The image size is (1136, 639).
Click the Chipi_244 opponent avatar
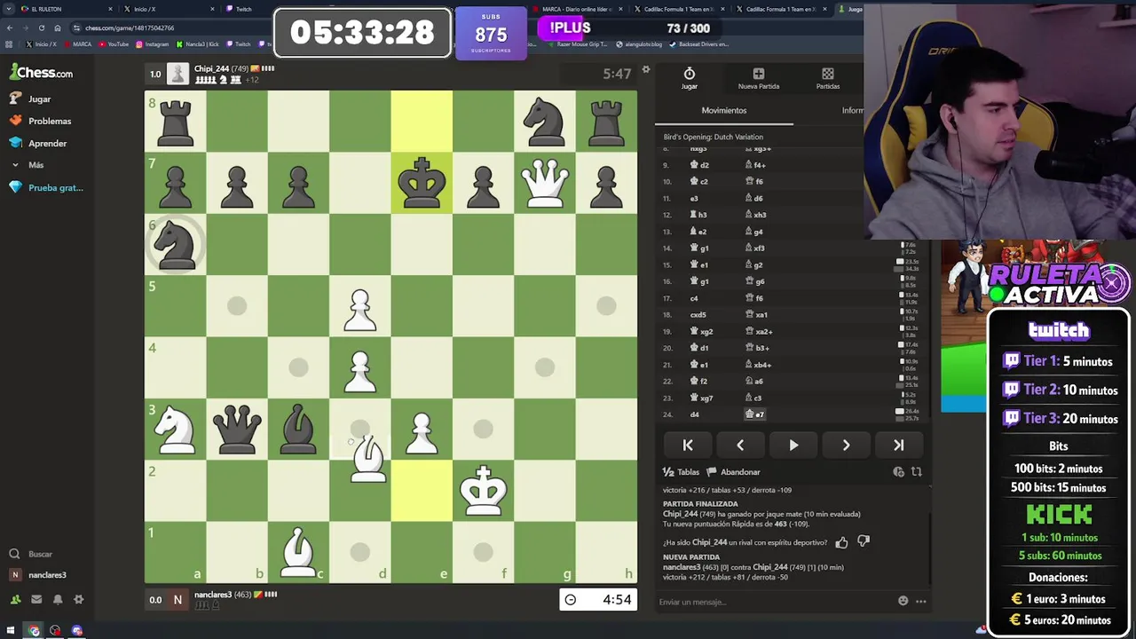tap(178, 75)
